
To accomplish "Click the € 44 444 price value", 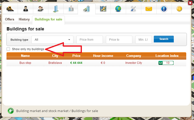I will click(x=76, y=63).
